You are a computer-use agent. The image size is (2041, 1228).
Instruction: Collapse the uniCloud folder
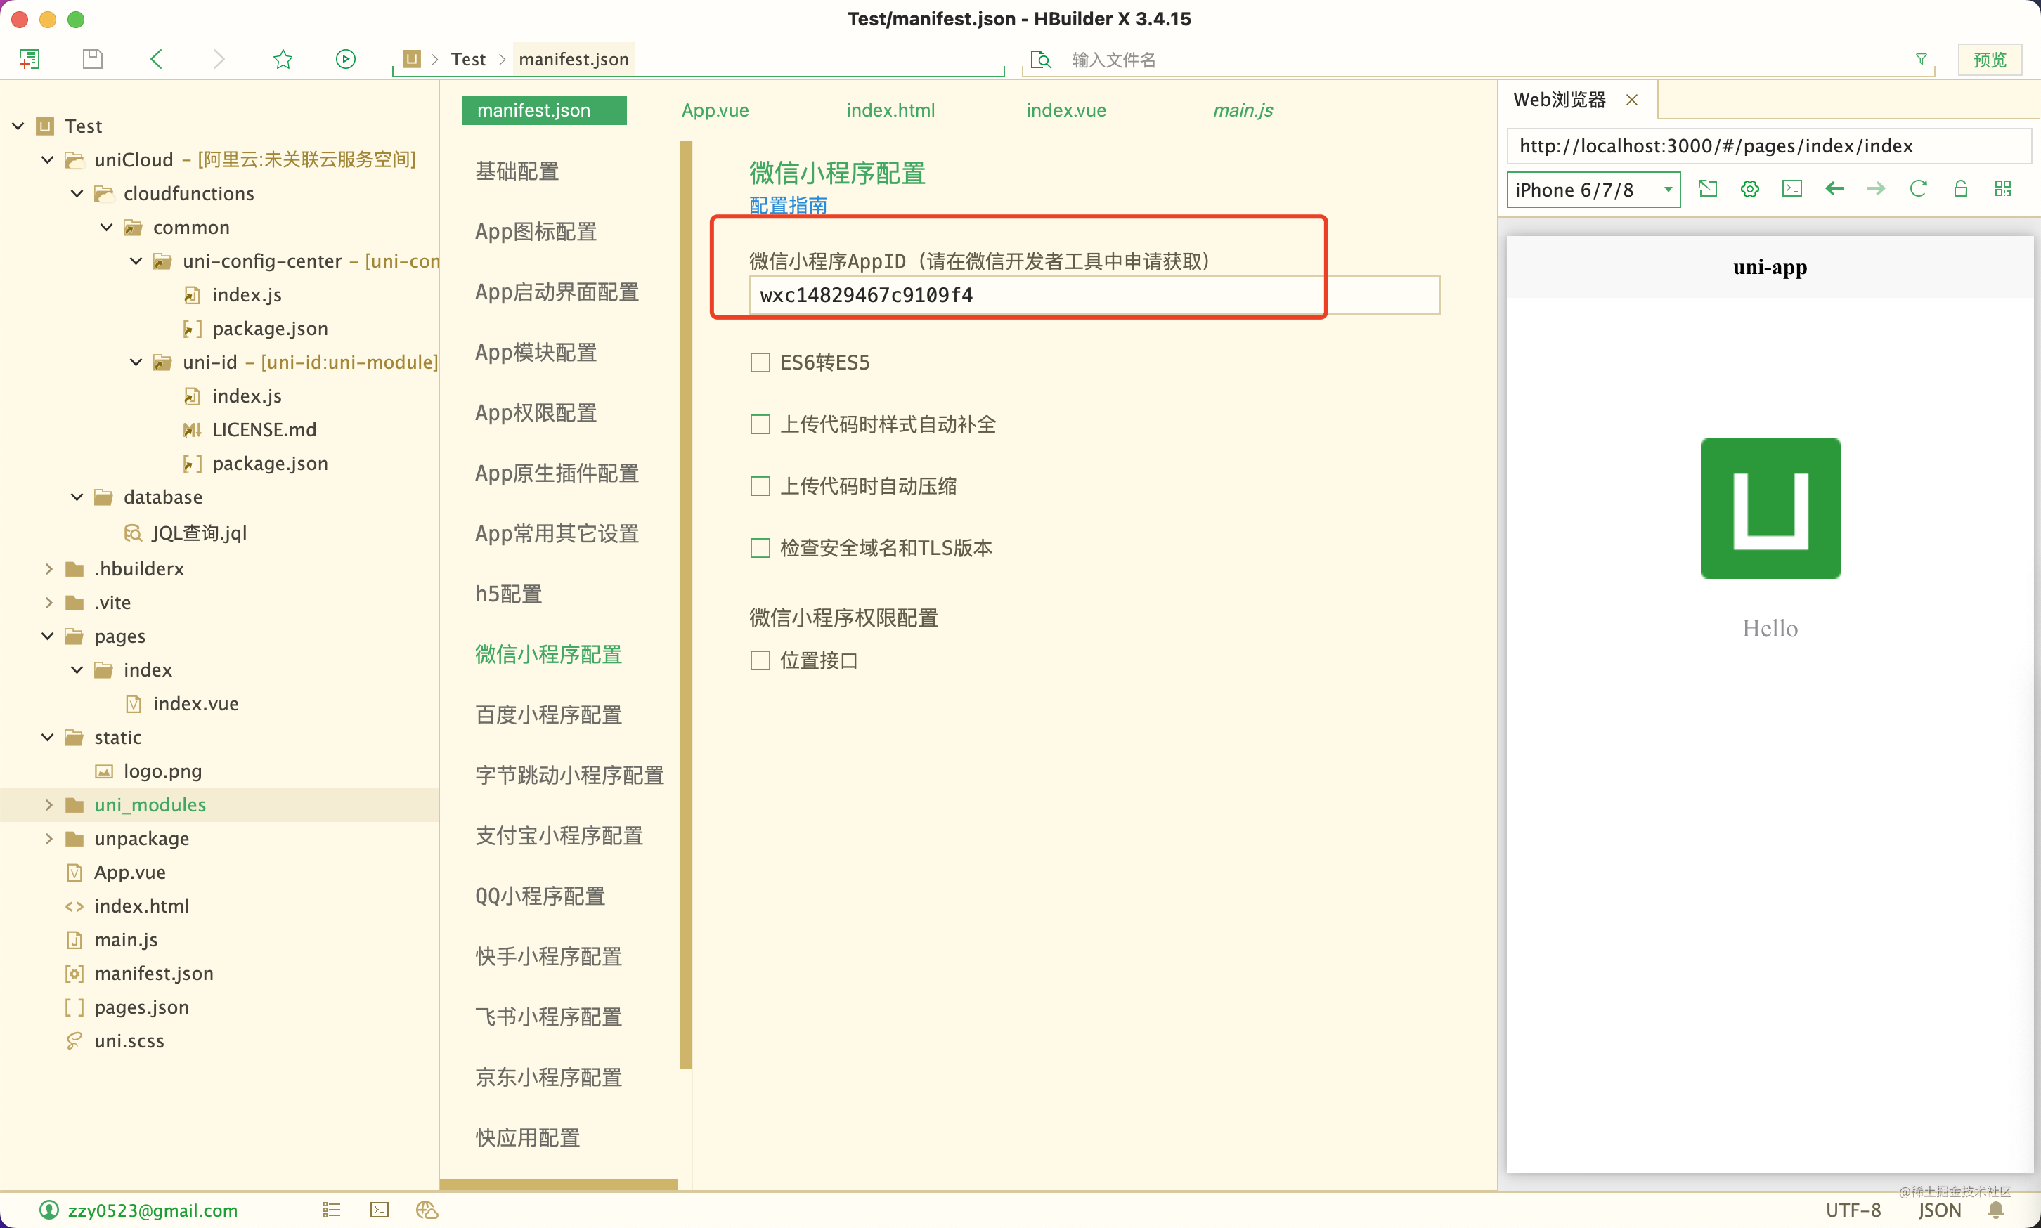point(48,159)
